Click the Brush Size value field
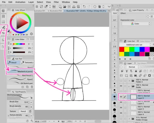154x123 pixels. click(x=26, y=102)
